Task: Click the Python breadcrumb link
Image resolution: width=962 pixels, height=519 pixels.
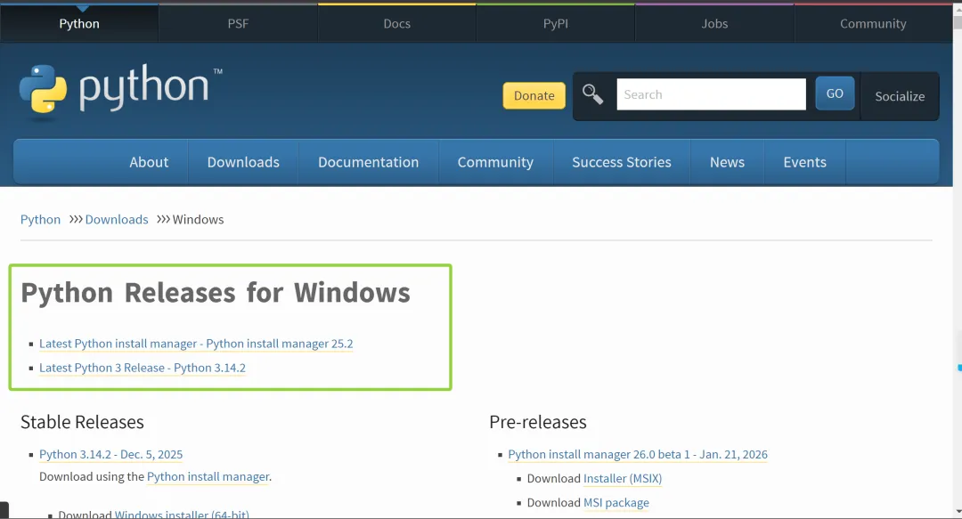Action: (40, 220)
